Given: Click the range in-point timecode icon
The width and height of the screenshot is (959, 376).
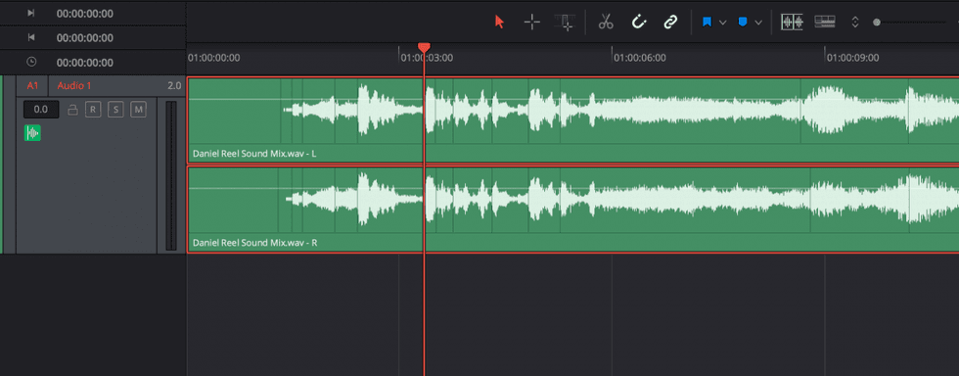Looking at the screenshot, I should click(x=31, y=13).
